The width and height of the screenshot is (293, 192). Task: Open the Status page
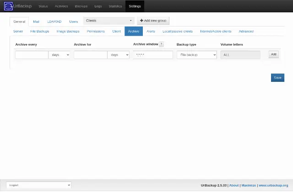(43, 6)
